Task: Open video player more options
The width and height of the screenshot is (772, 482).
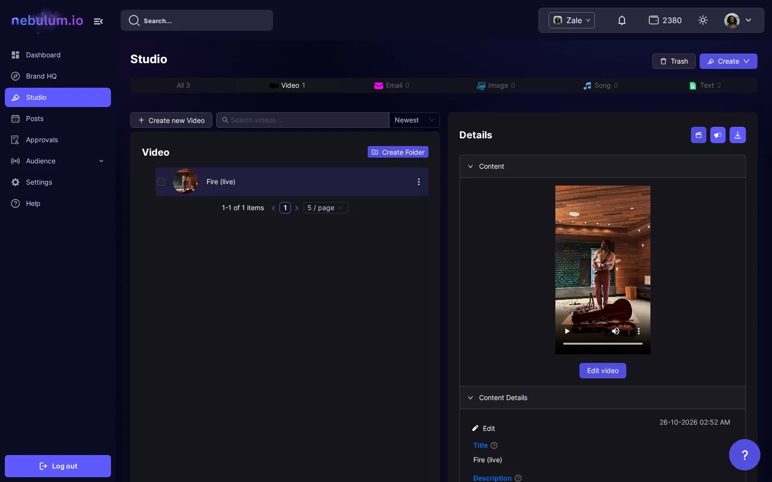Action: 639,331
